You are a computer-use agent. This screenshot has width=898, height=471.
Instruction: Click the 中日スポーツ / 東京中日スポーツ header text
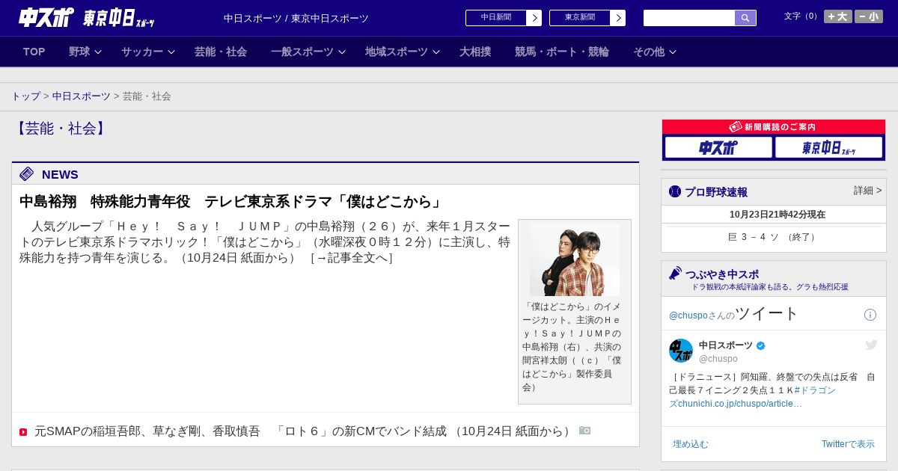[x=296, y=18]
